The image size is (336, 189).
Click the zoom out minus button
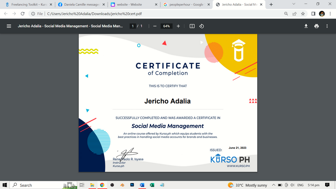[x=155, y=26]
